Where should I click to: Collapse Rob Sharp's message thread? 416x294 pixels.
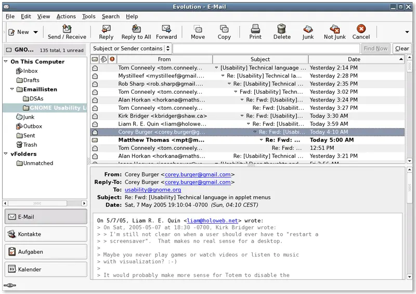pos(229,84)
